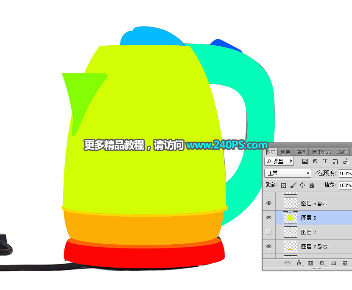Lock layer position move icon
Screen dimensions: 352x290
(302, 185)
